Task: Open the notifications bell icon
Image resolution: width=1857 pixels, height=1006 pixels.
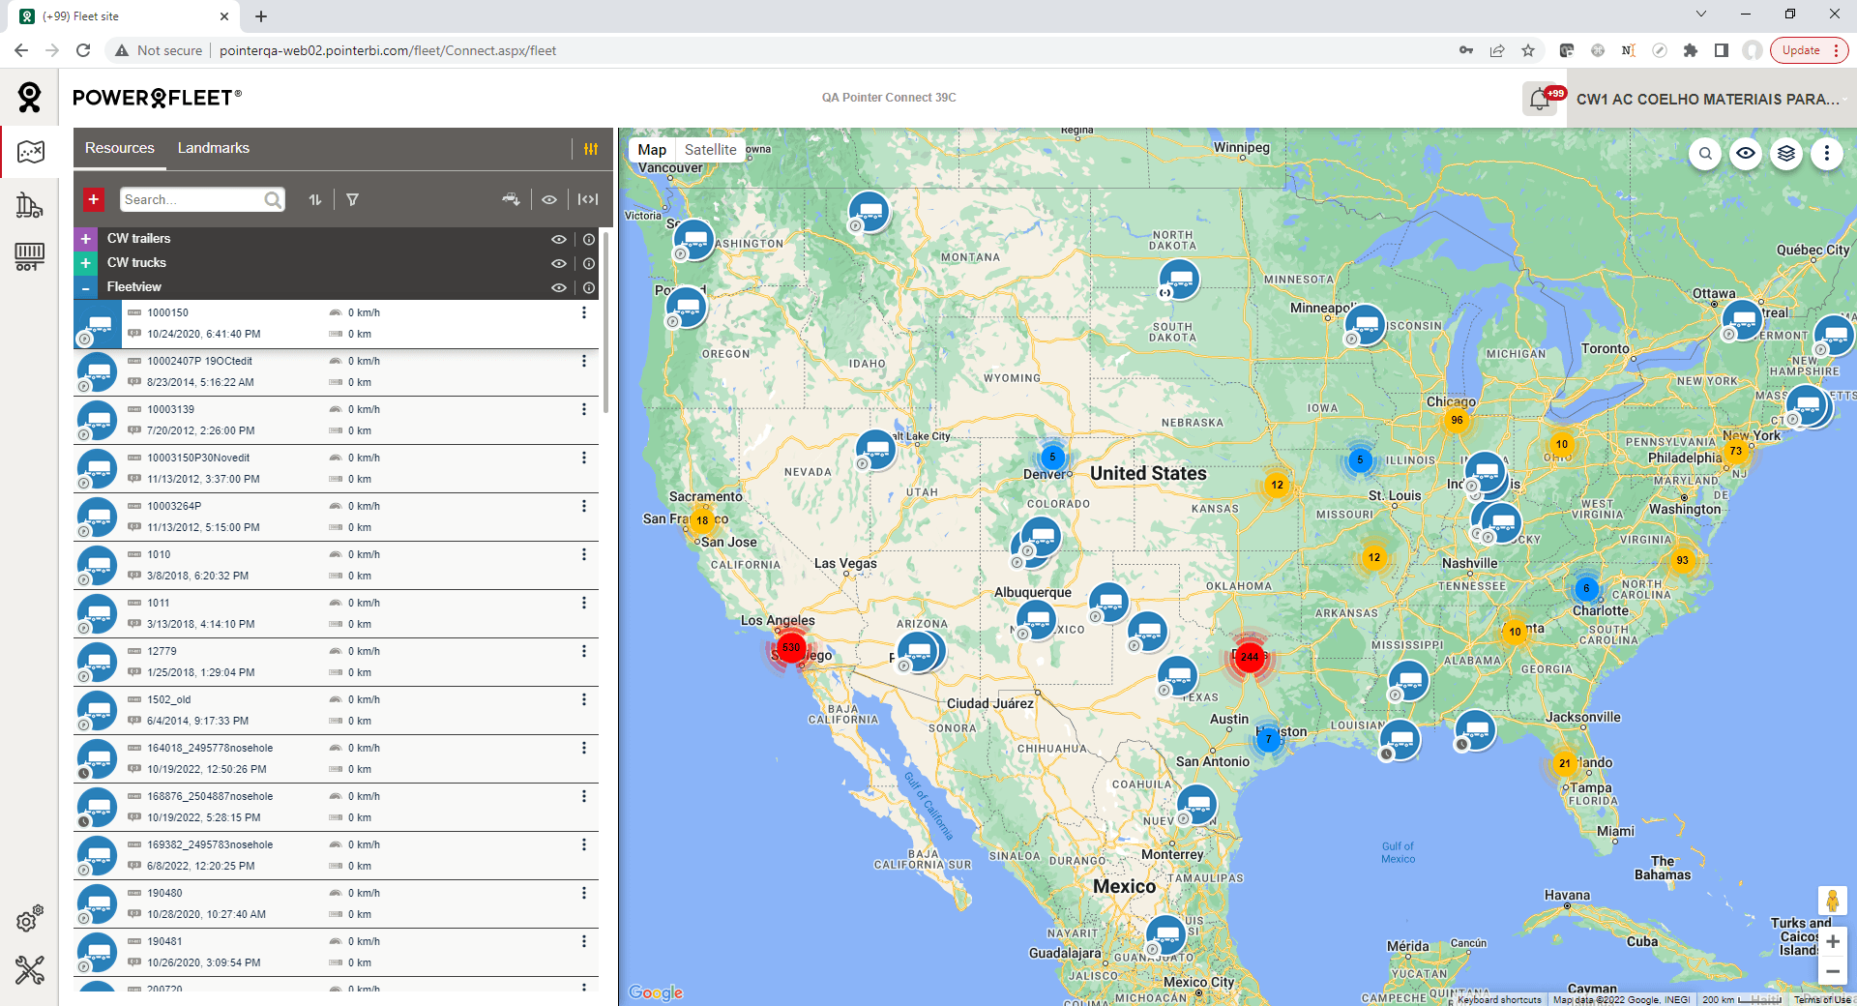Action: [x=1540, y=99]
